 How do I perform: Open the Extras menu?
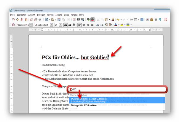click(x=66, y=15)
